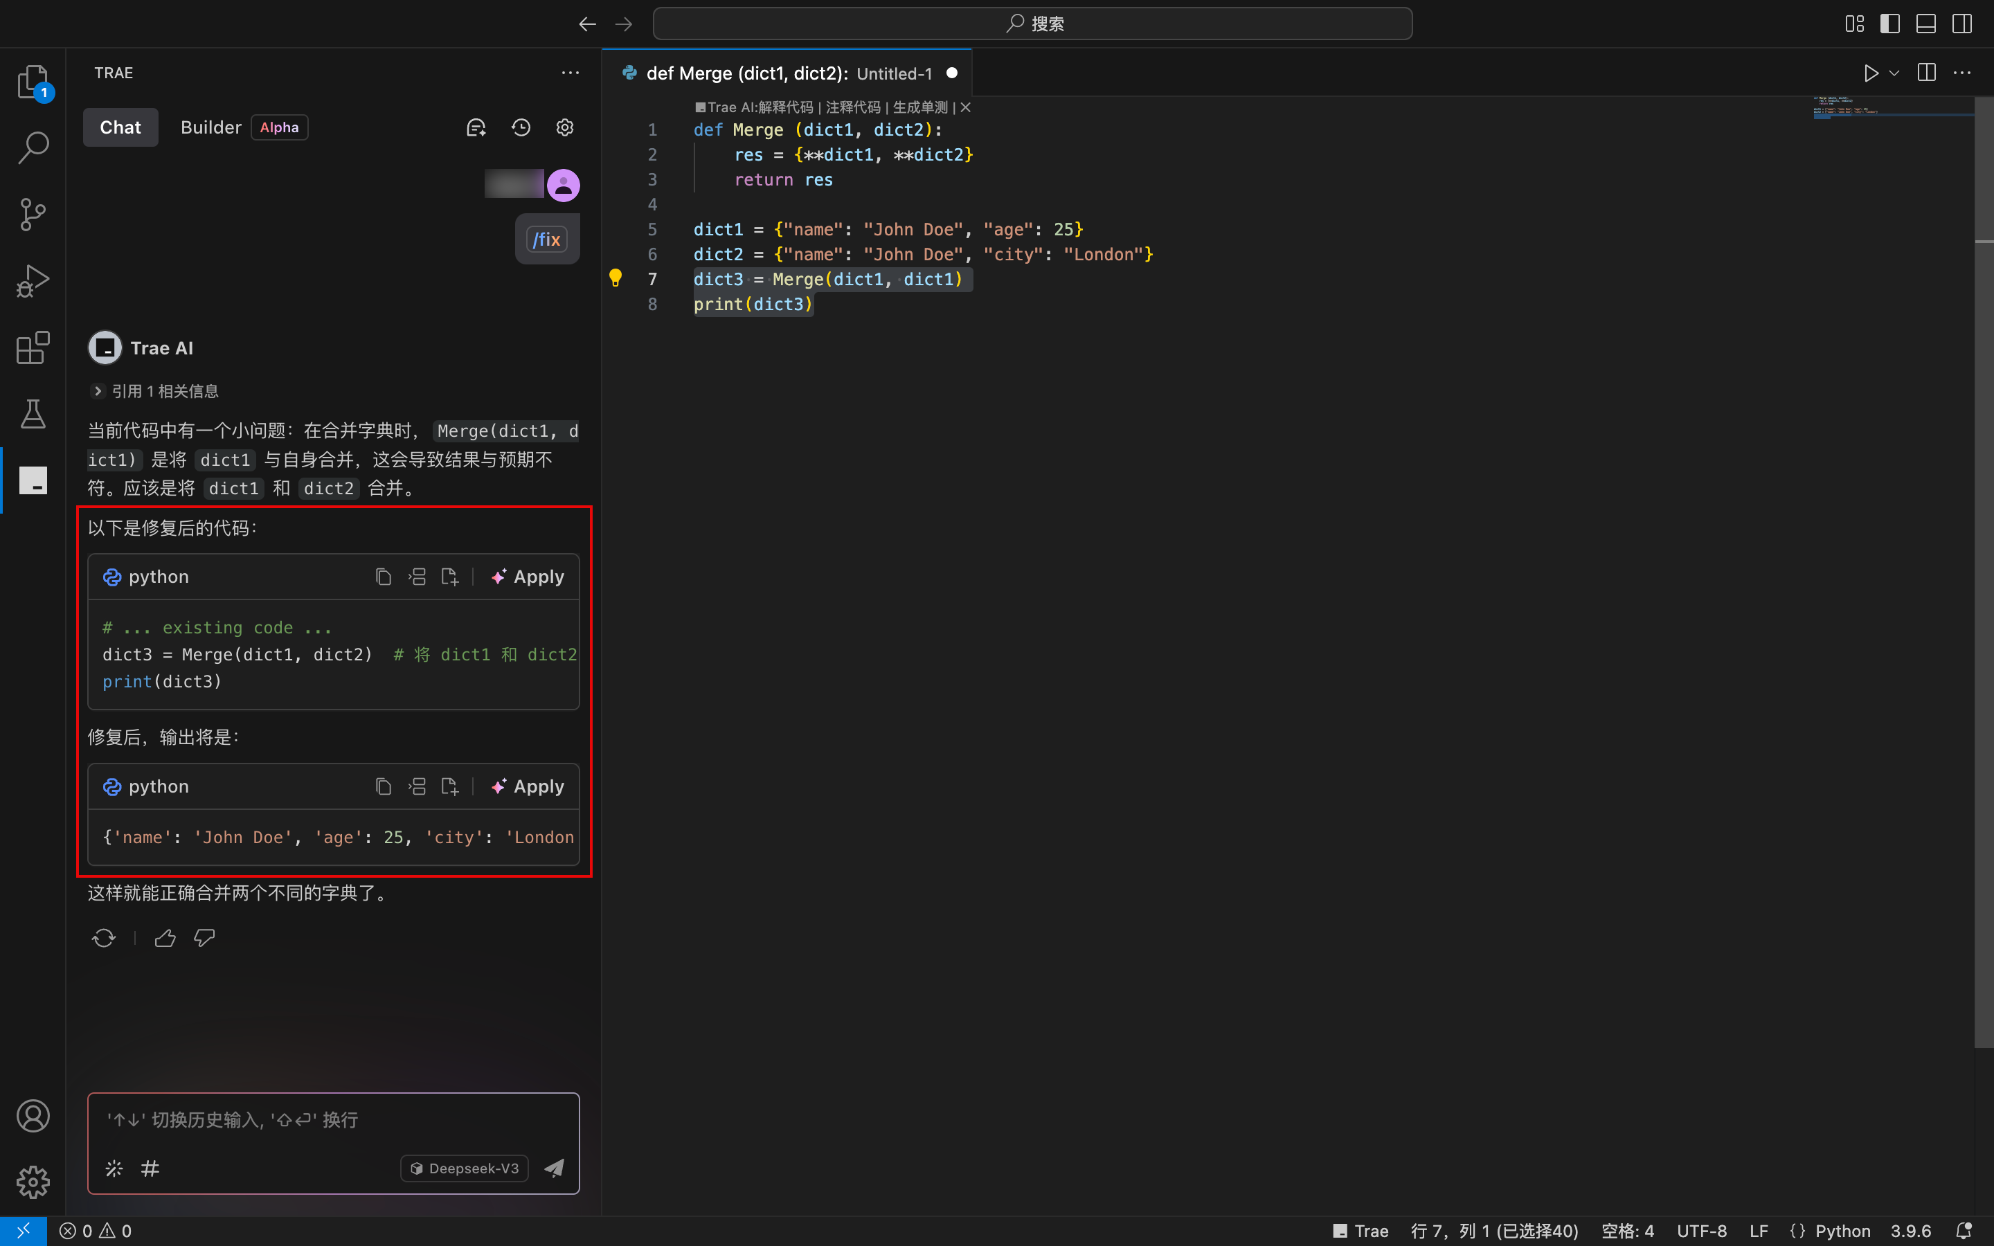Switch to the Chat tab
Image resolution: width=1994 pixels, height=1246 pixels.
coord(120,128)
